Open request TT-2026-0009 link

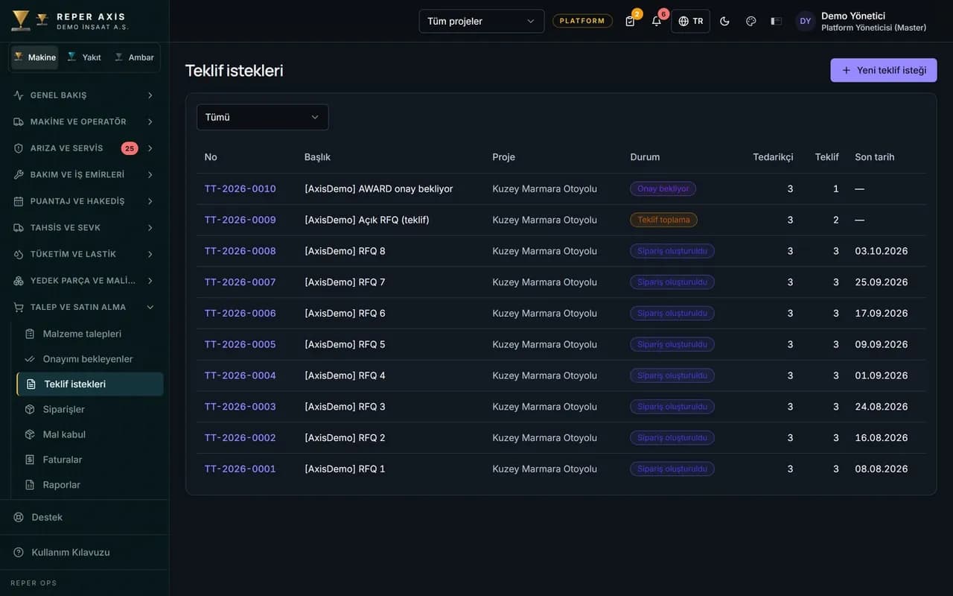(240, 220)
